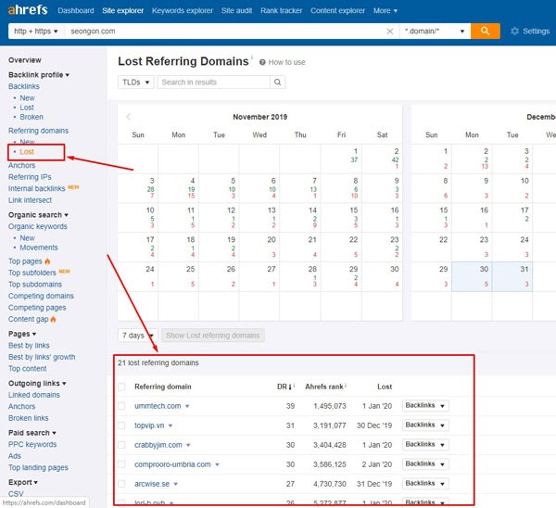Sort by Ahrefs rank column header

click(324, 387)
